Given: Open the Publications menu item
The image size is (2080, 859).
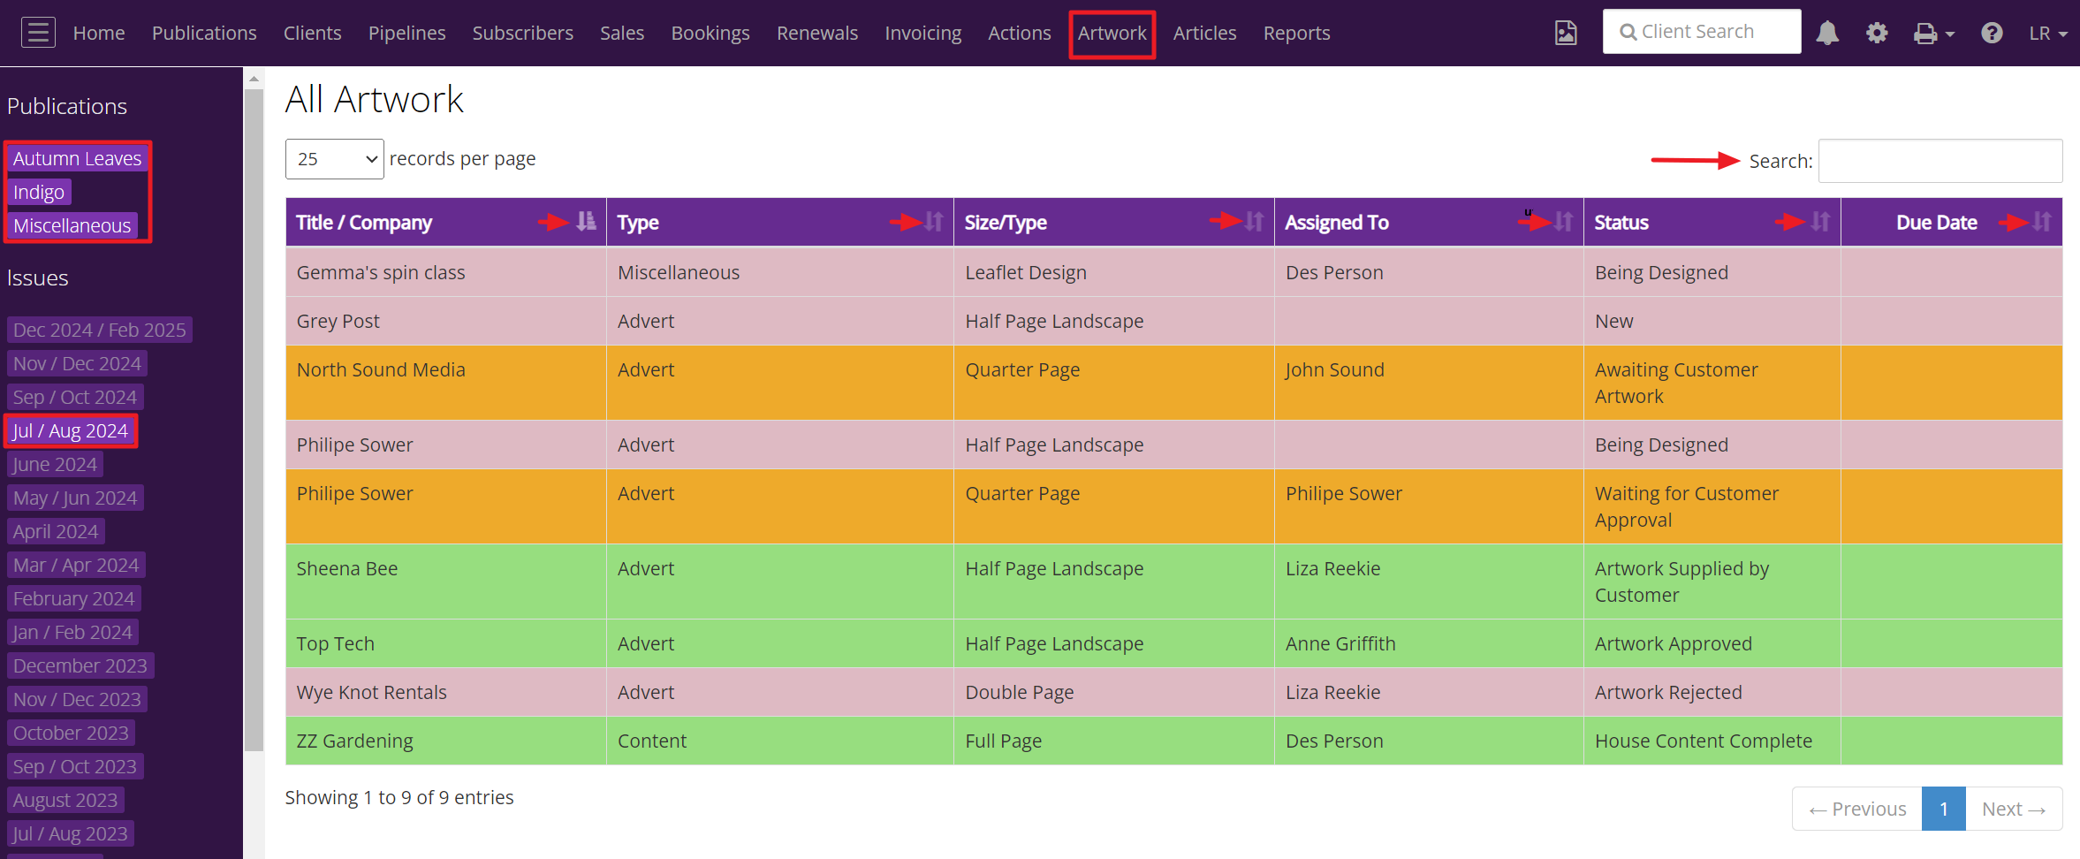Looking at the screenshot, I should pyautogui.click(x=204, y=33).
